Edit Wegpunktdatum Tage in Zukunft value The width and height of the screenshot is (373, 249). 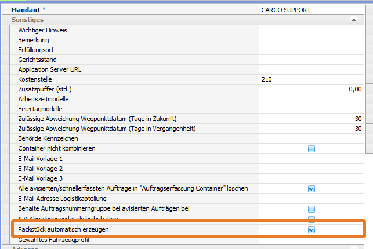coord(311,119)
